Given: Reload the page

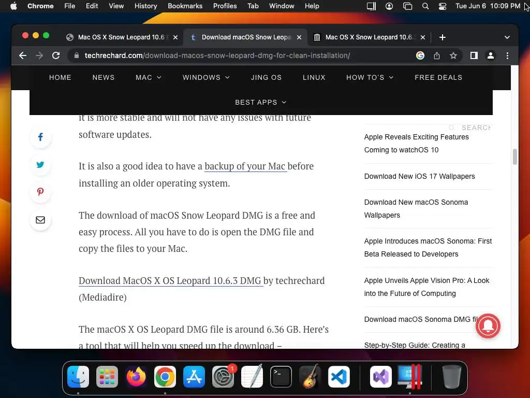Looking at the screenshot, I should click(x=56, y=55).
